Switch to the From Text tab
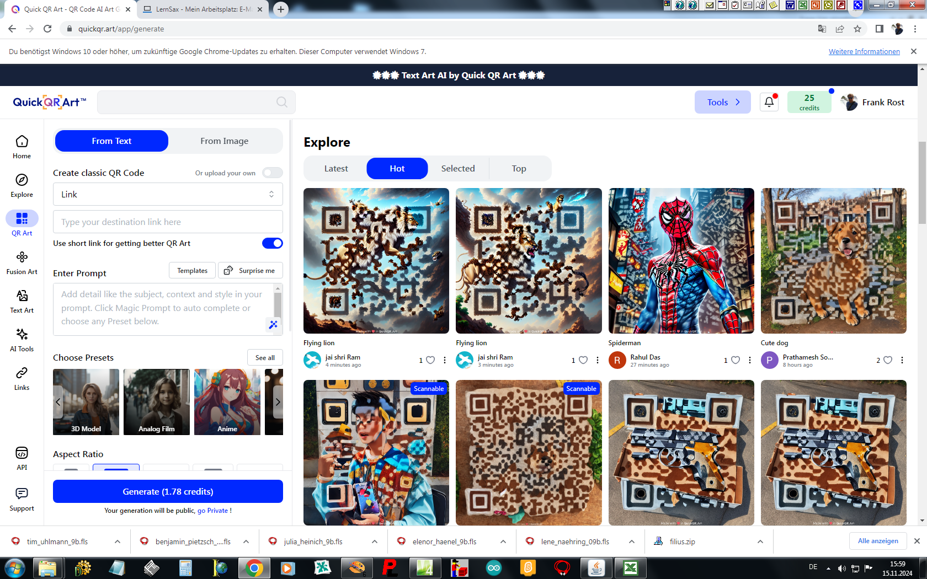The width and height of the screenshot is (927, 579). point(111,141)
